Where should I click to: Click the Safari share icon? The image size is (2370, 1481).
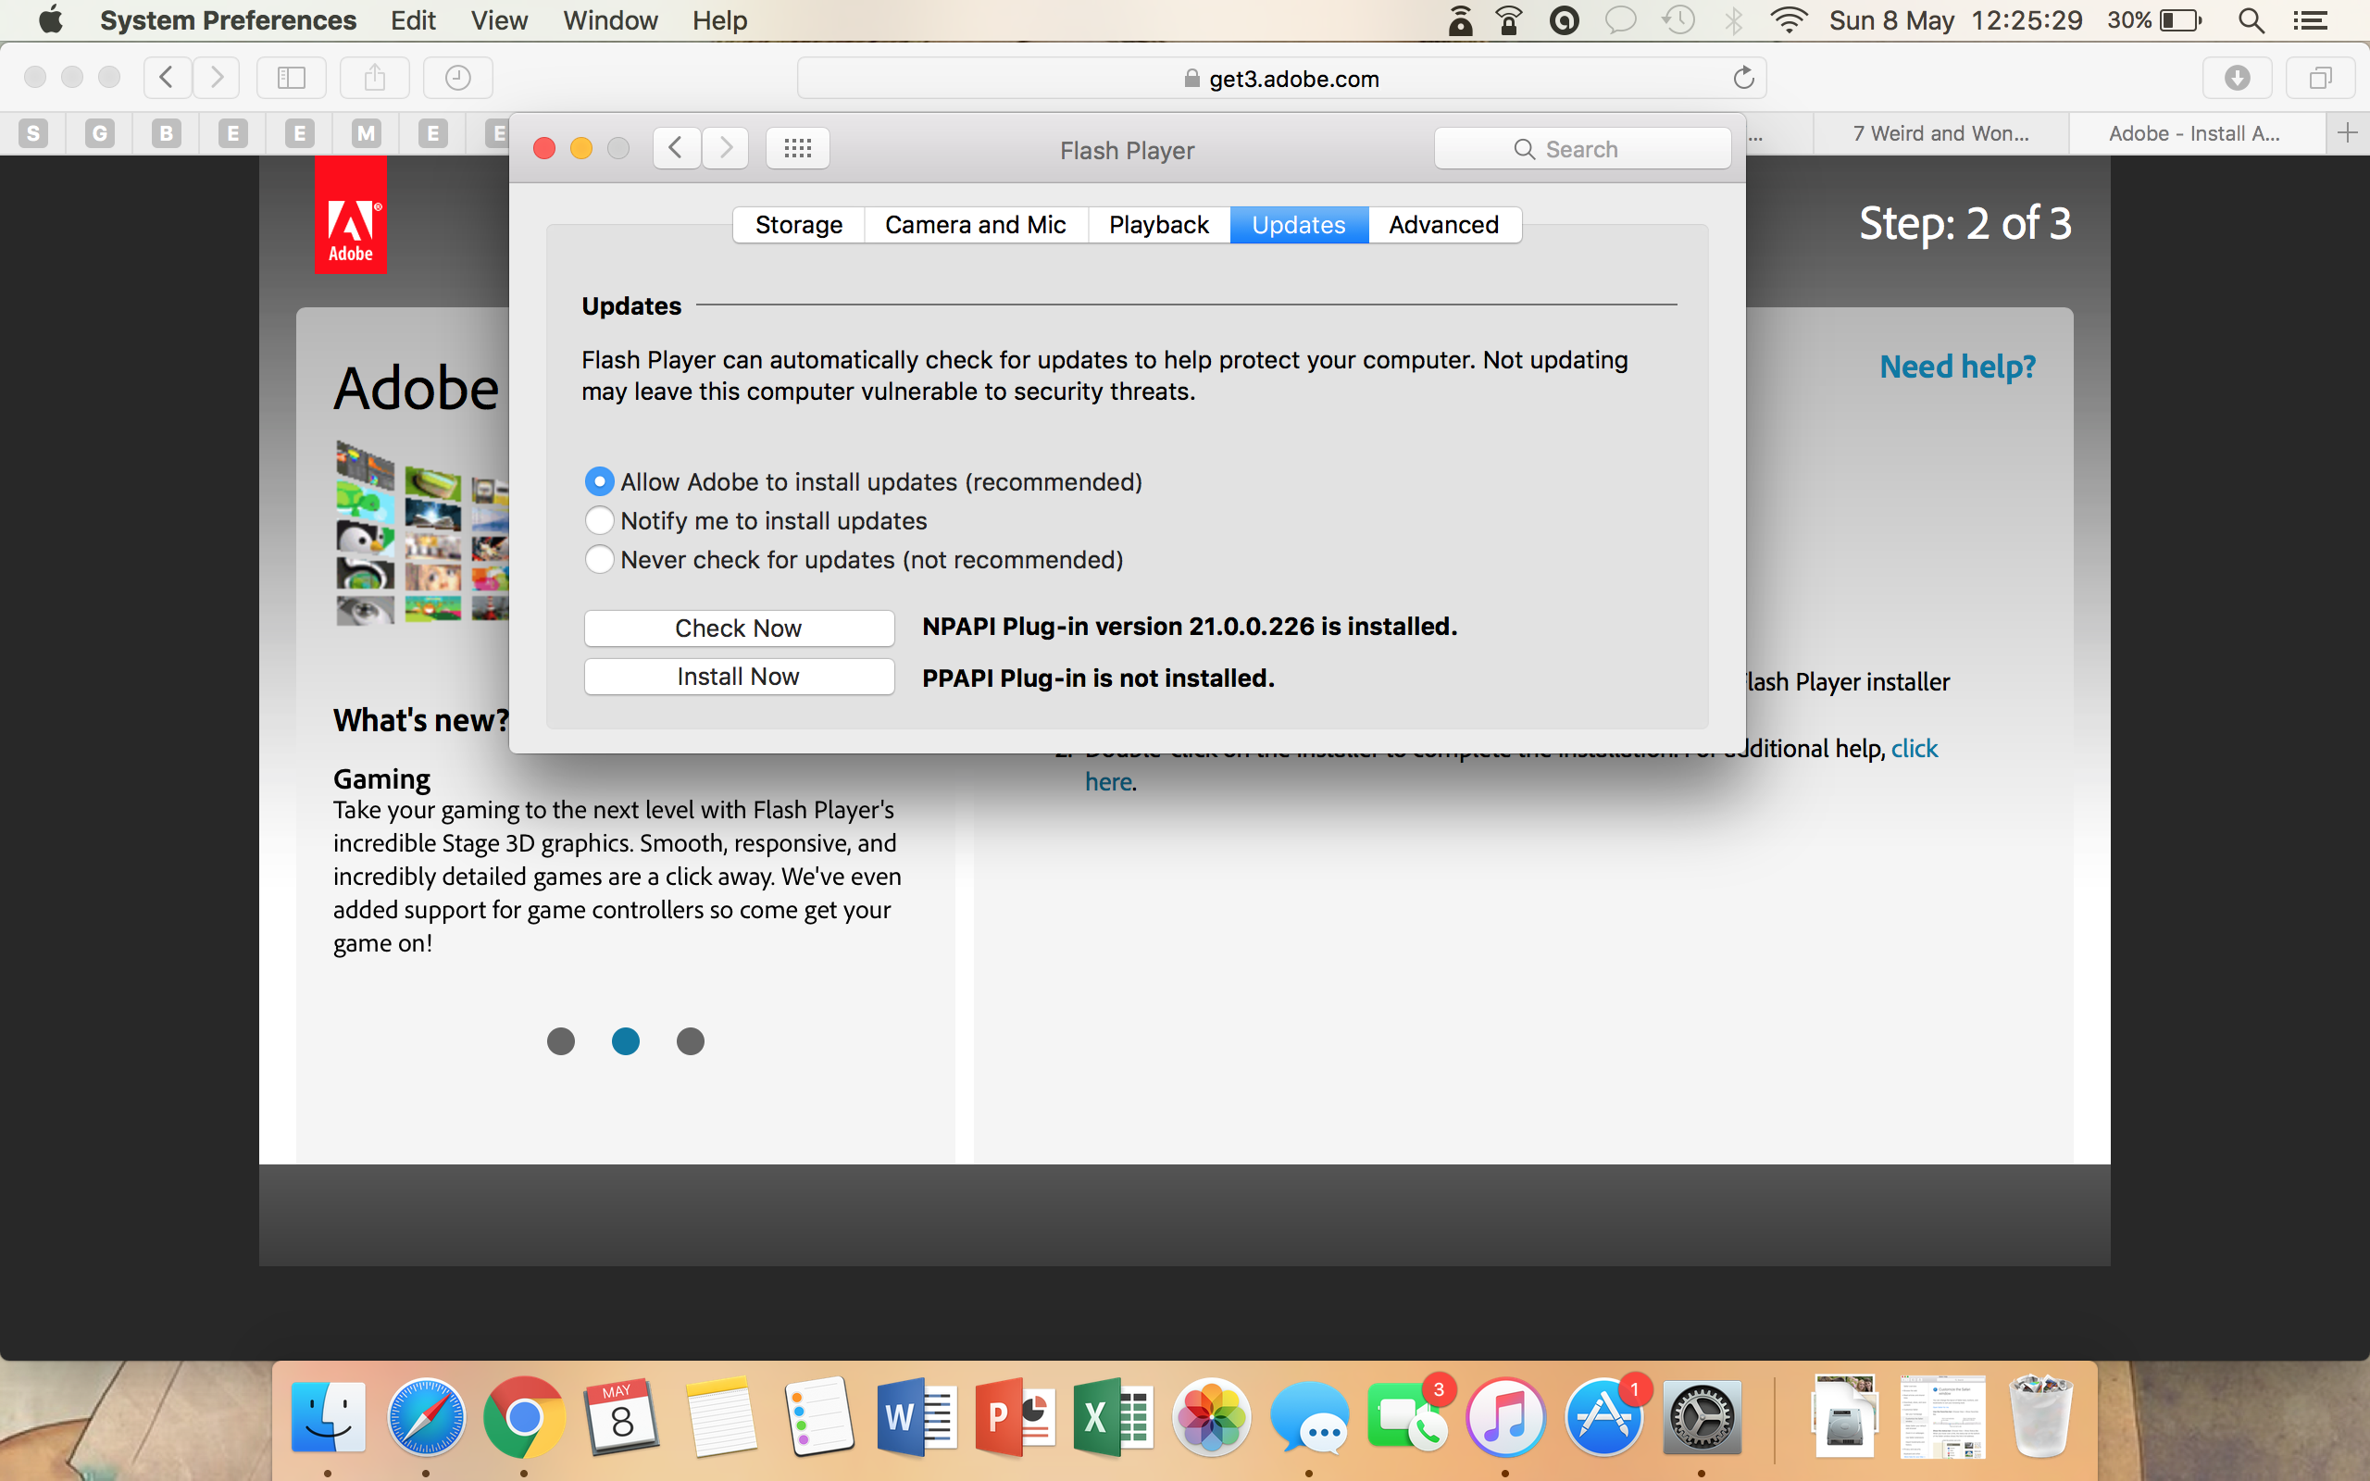[374, 79]
